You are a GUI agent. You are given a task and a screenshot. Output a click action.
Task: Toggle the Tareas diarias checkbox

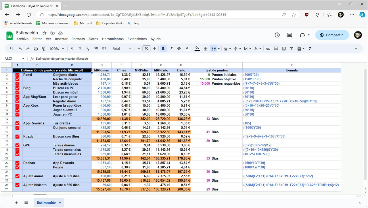coord(18,145)
